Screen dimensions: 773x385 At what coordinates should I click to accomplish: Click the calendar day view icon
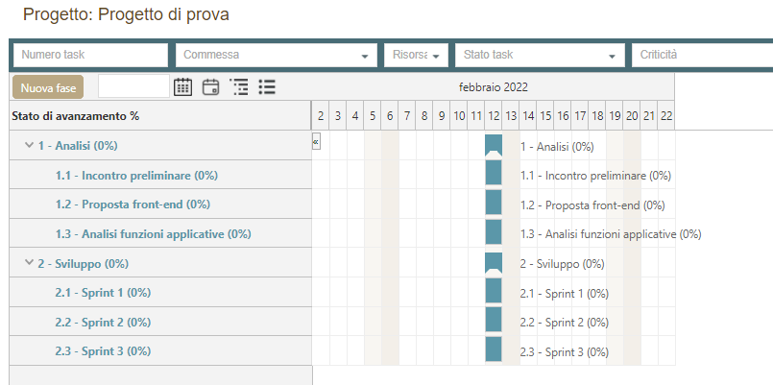[x=211, y=87]
